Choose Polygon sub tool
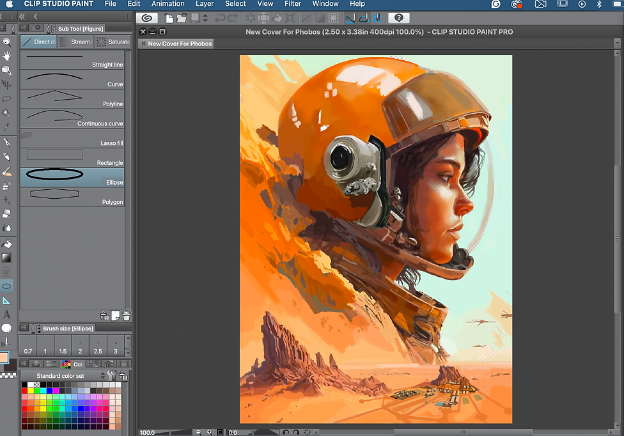The image size is (624, 436). (x=72, y=198)
